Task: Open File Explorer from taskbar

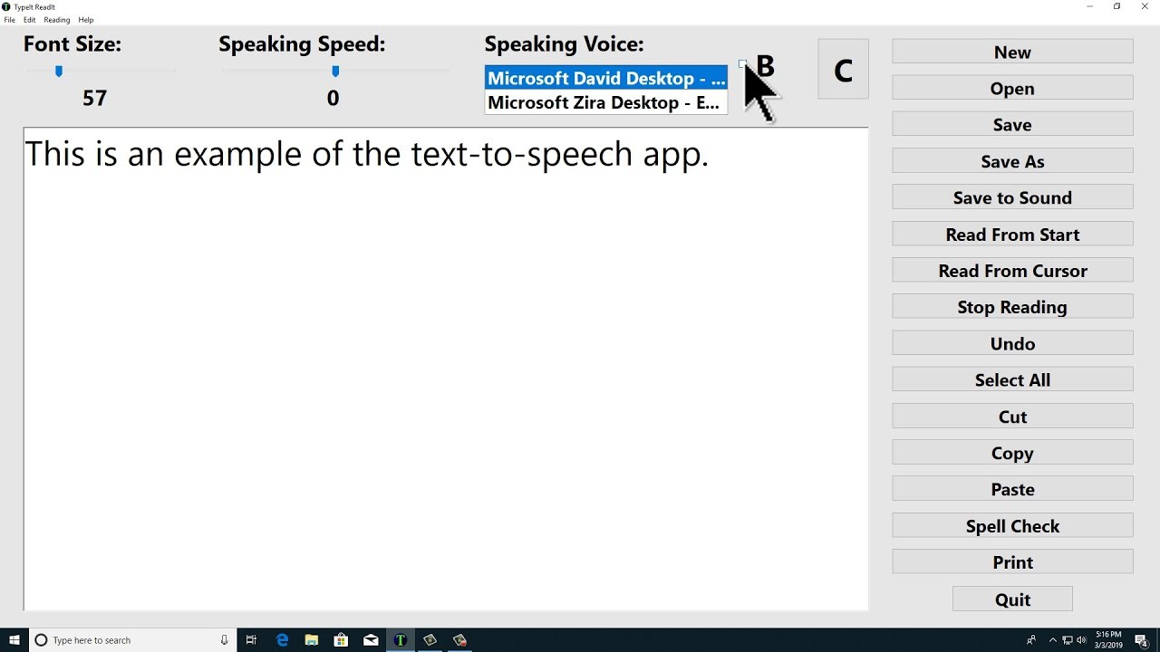Action: coord(311,639)
